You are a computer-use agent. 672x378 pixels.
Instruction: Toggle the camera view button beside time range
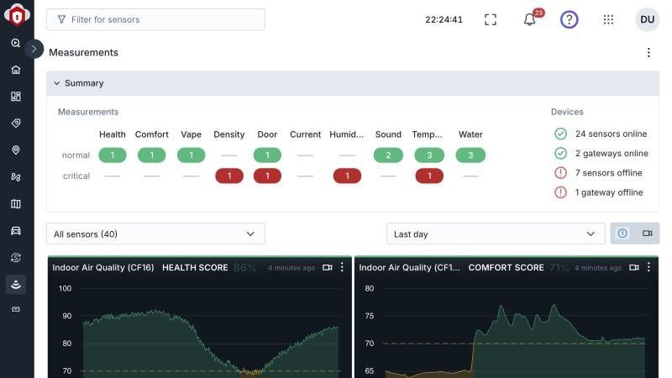[x=647, y=234]
